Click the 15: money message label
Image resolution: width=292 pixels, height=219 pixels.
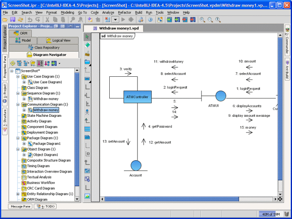pos(248,127)
